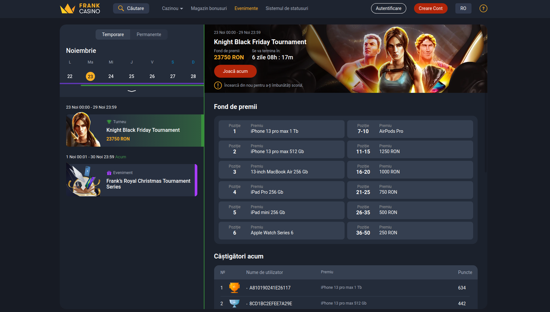This screenshot has width=550, height=312.
Task: Click the Puncte column header
Action: click(x=465, y=272)
